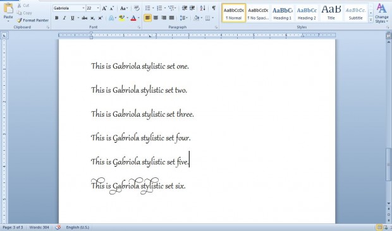Image resolution: width=392 pixels, height=231 pixels.
Task: Toggle center alignment
Action: point(156,18)
